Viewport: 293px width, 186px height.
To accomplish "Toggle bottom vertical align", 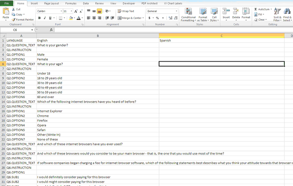I will pos(99,11).
